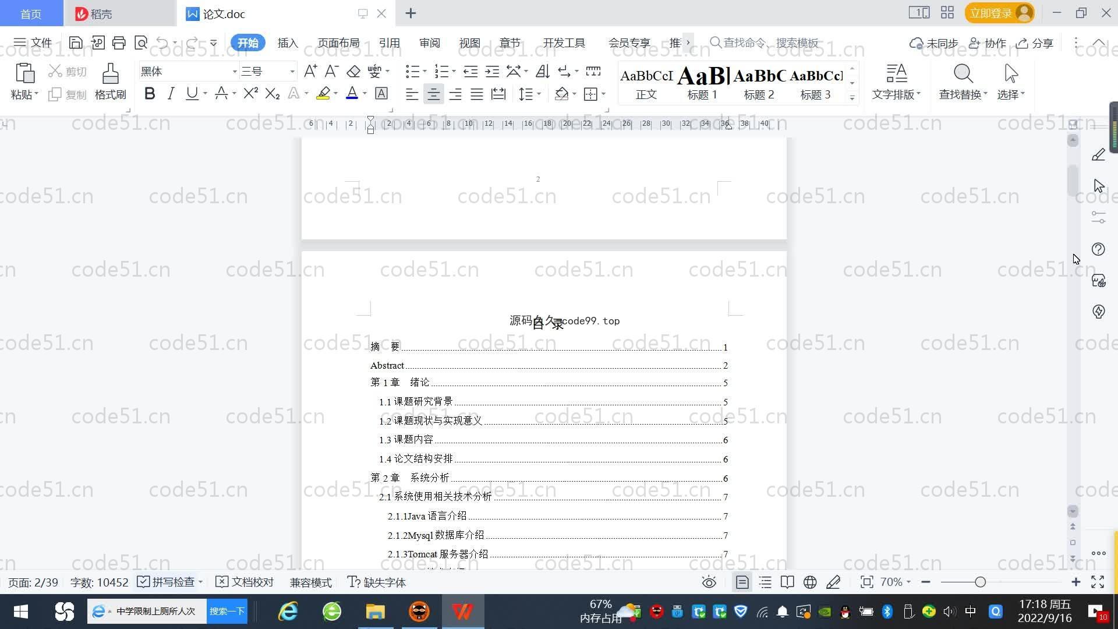The image size is (1118, 629).
Task: Click the Distributed alignment icon
Action: (498, 94)
